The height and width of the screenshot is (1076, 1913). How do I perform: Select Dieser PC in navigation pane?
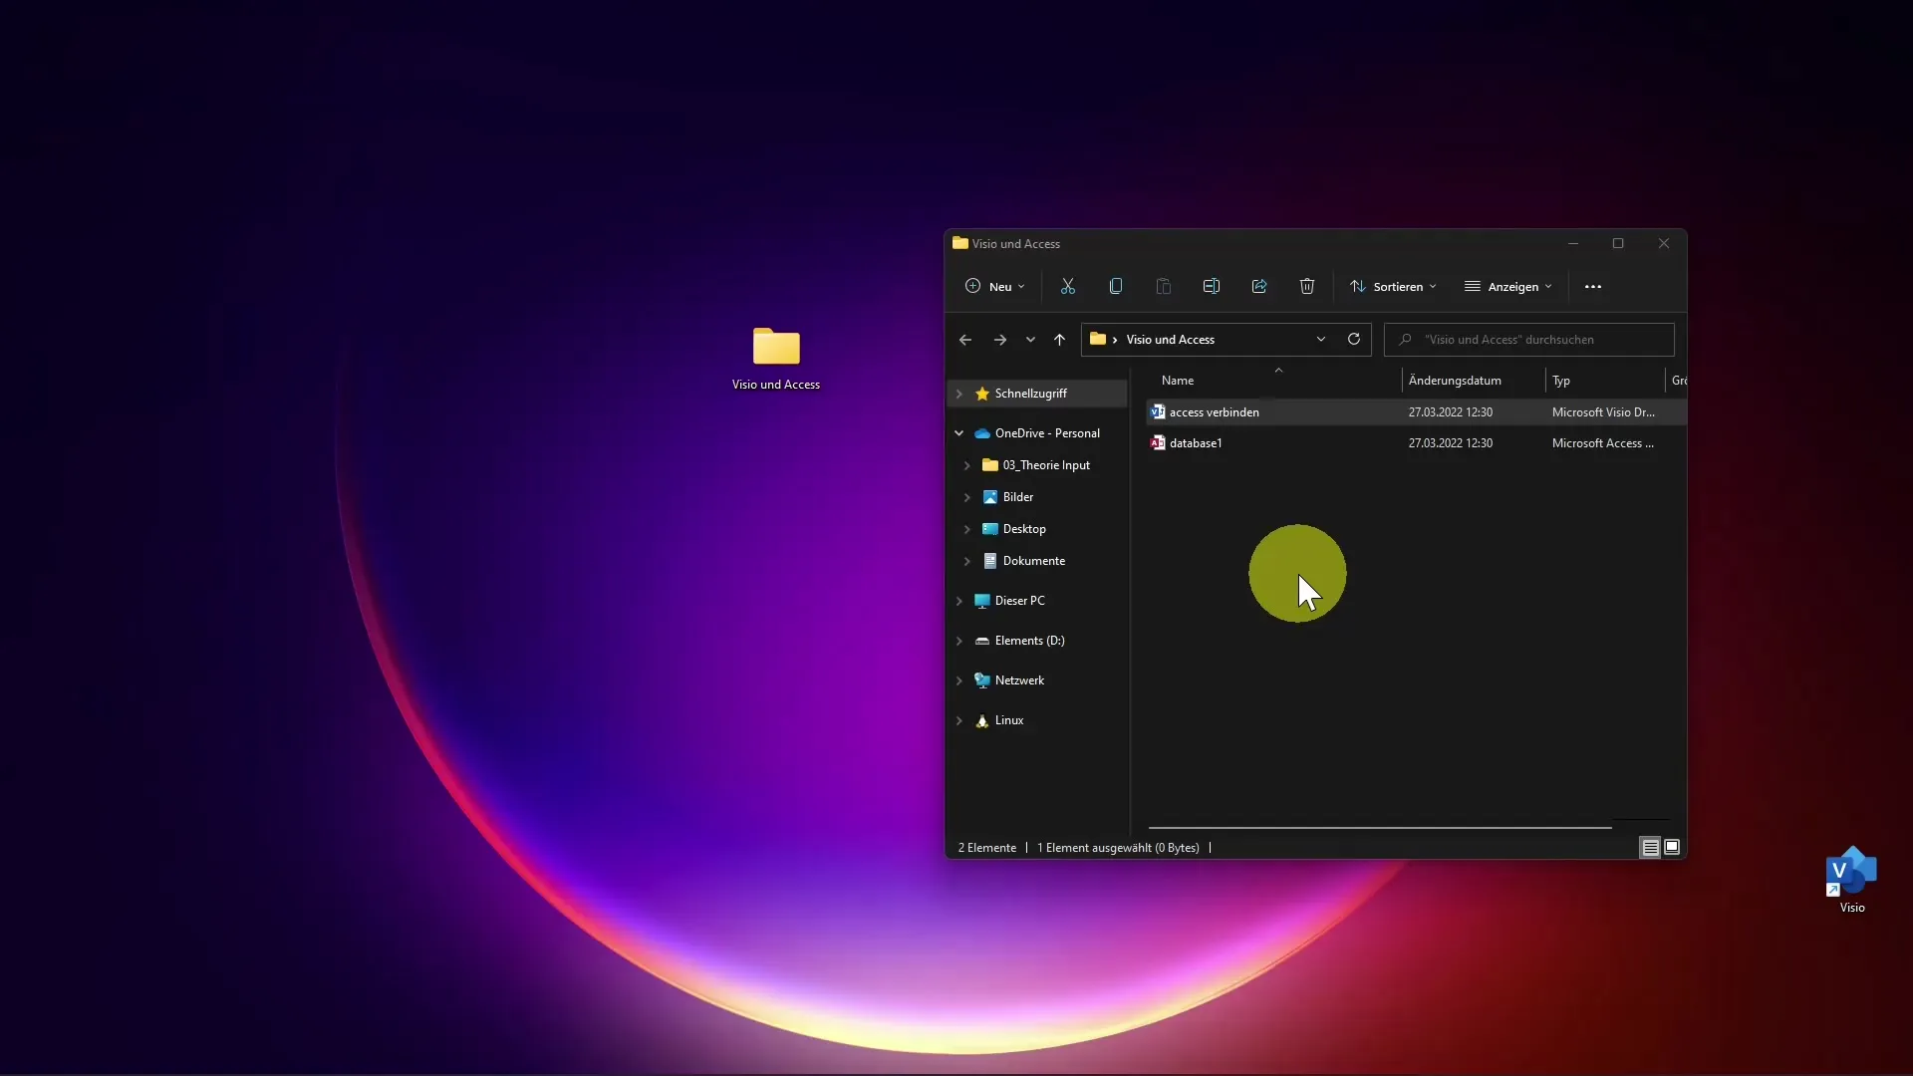(x=1019, y=601)
